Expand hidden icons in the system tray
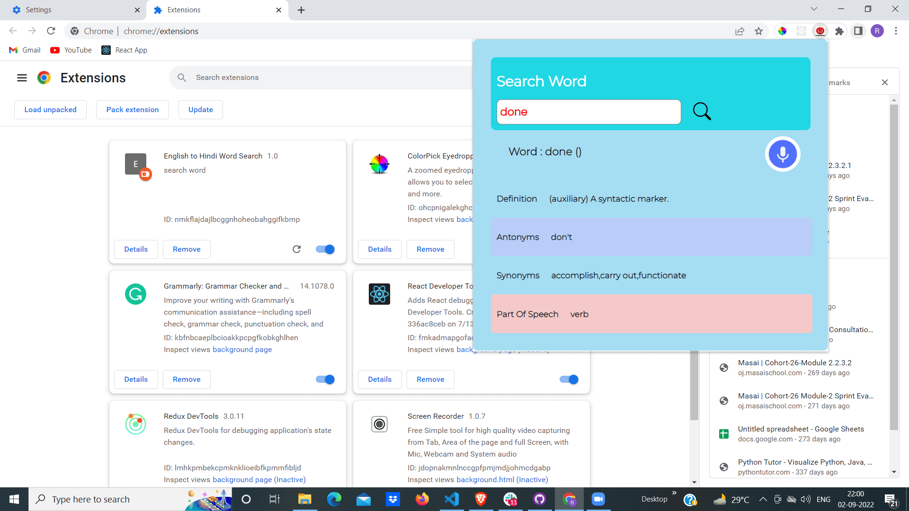Image resolution: width=909 pixels, height=511 pixels. [762, 499]
